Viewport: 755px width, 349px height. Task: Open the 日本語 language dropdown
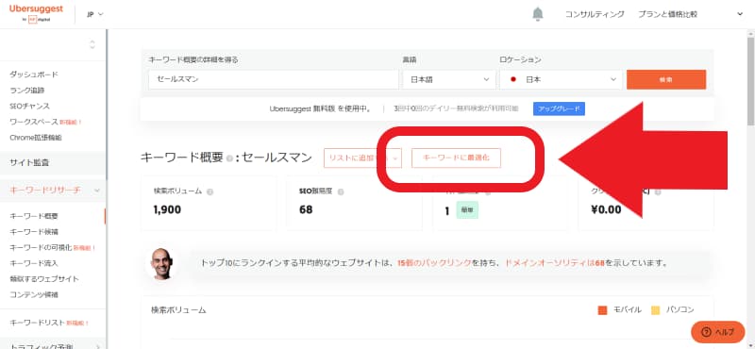tap(449, 79)
